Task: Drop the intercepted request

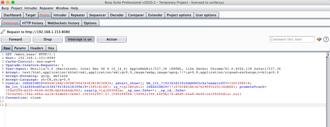Action: pyautogui.click(x=48, y=39)
